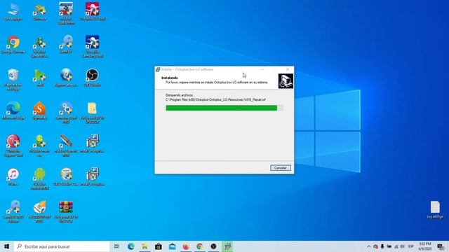Open the notification center icon

[x=441, y=246]
